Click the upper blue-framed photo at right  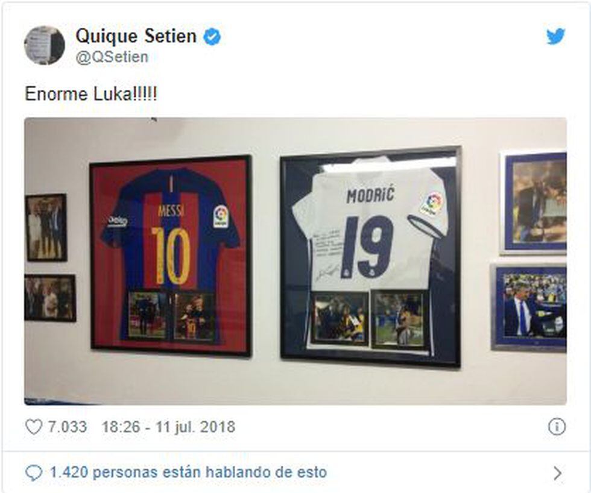click(x=533, y=203)
